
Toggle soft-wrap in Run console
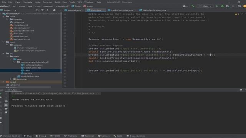click(6, 101)
